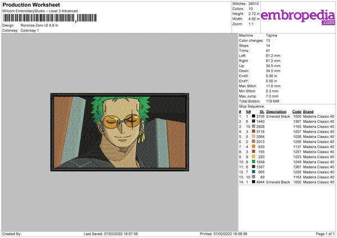Select the stitch count 3705 in row 1

tap(260, 116)
